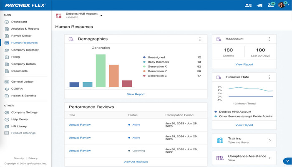Viewport: 292px width, 167px height.
Task: Open the blue help question mark button
Action: (x=287, y=161)
